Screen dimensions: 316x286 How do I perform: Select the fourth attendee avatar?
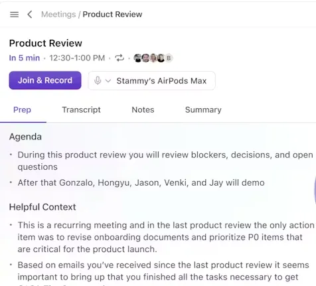point(161,58)
